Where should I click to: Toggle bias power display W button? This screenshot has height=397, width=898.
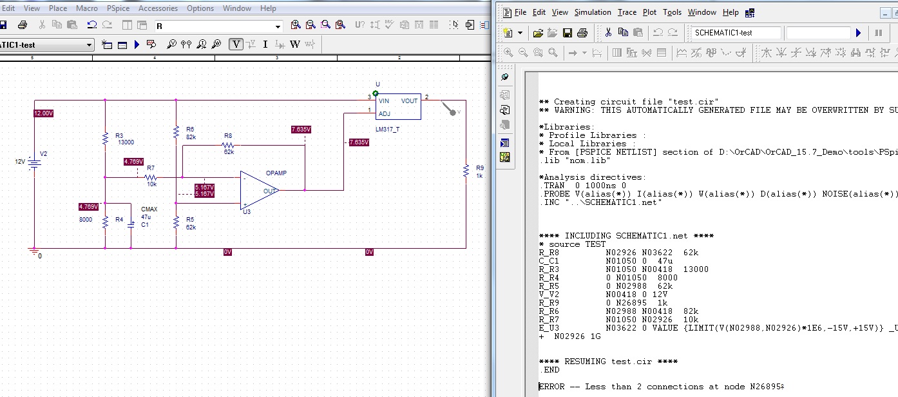click(x=294, y=44)
